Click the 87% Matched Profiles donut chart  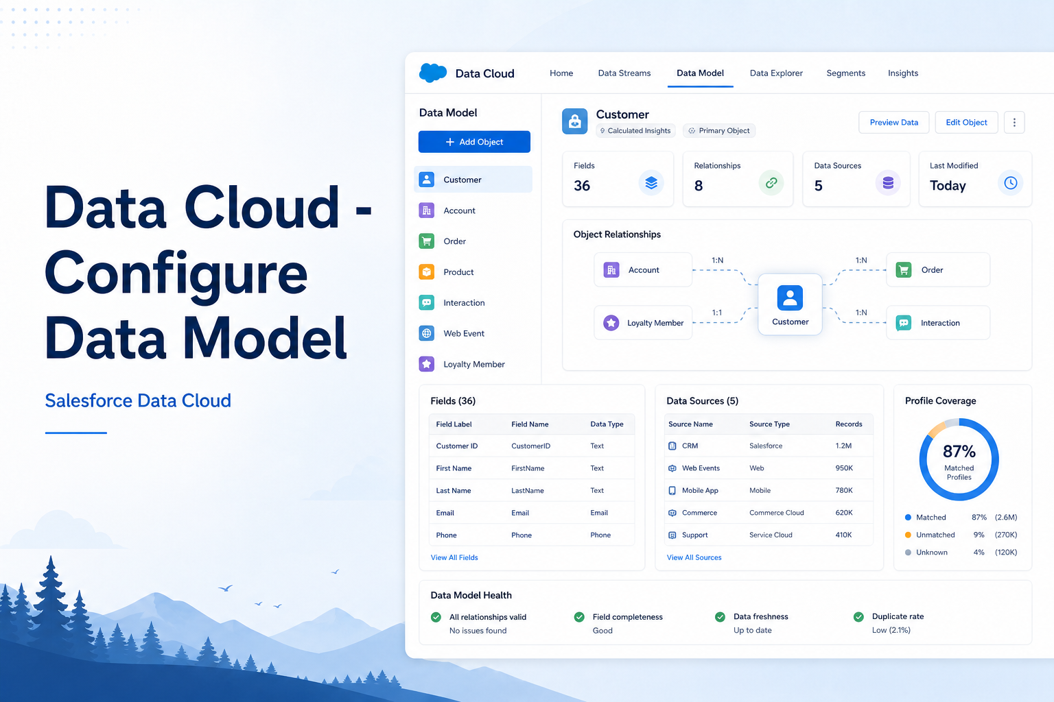[959, 459]
